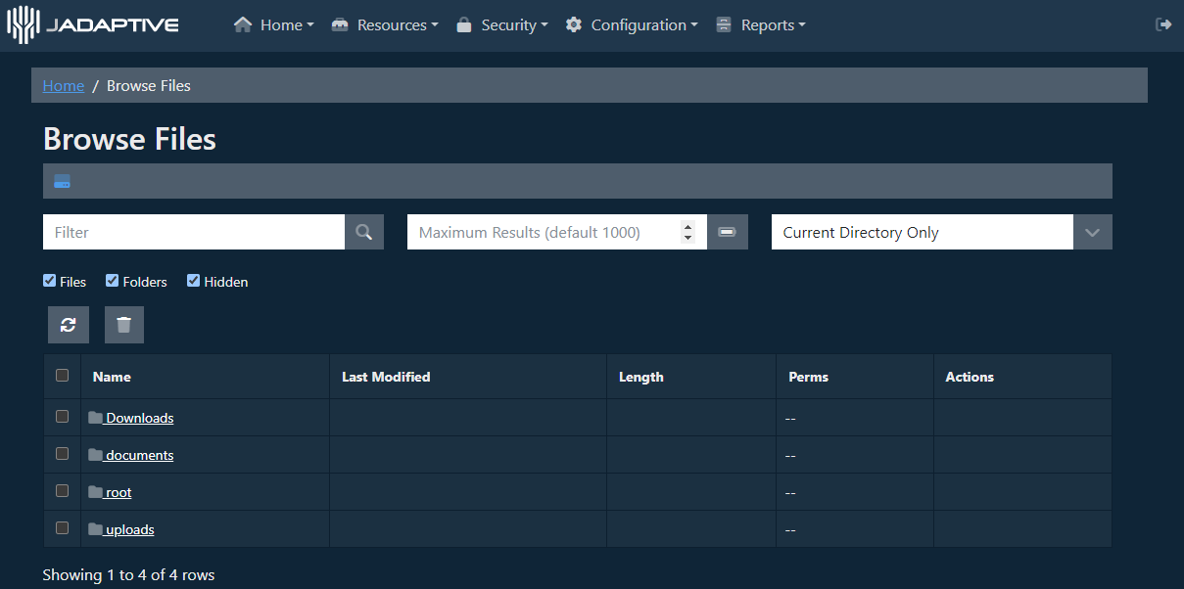Screen dimensions: 1184x589
Task: Click the JADAPTIVE logo icon
Action: point(24,24)
